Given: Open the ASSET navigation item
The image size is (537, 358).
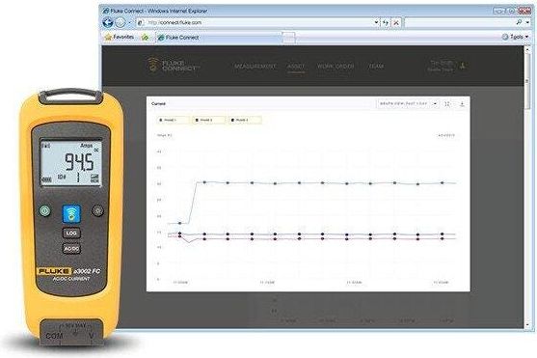Looking at the screenshot, I should [296, 66].
